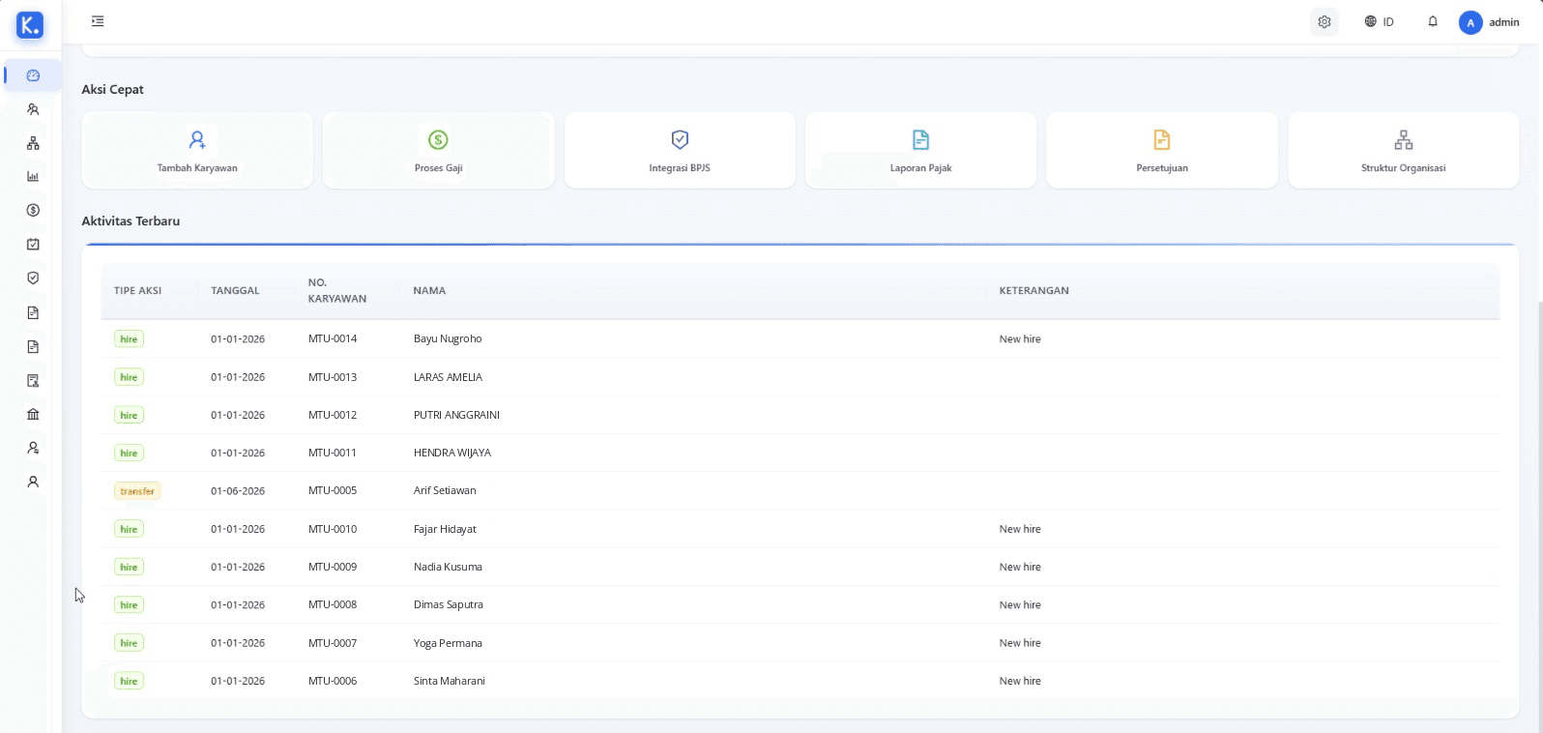Open notifications bell icon
The width and height of the screenshot is (1543, 733).
pos(1433,21)
